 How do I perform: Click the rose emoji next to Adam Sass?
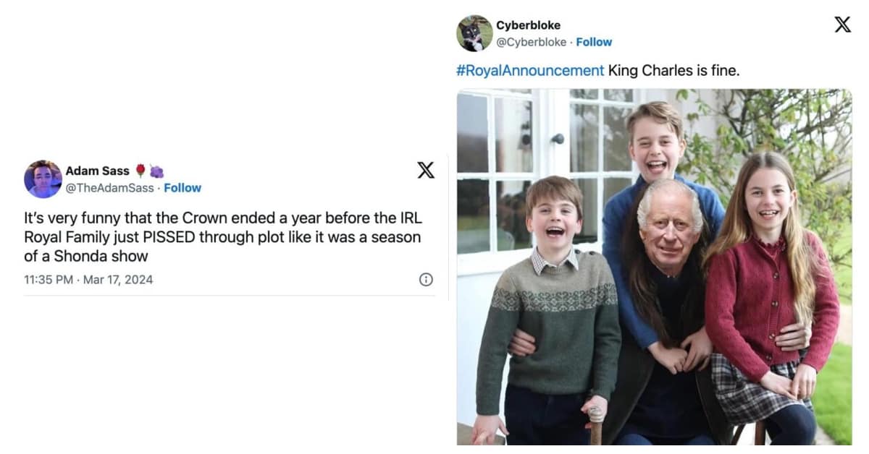pyautogui.click(x=140, y=171)
